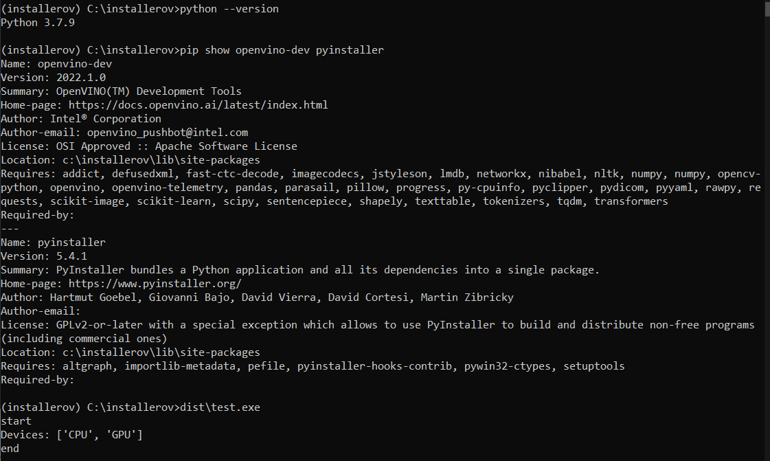Click the "Version: 2022.1.0" line
The height and width of the screenshot is (461, 770).
(x=53, y=78)
